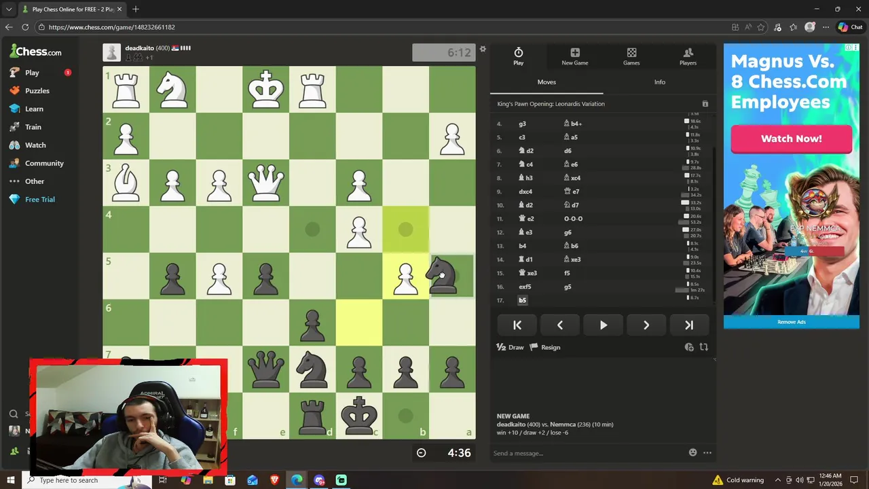Viewport: 869px width, 489px height.
Task: Click the add-analysis plus icon near Resign
Action: (x=689, y=347)
